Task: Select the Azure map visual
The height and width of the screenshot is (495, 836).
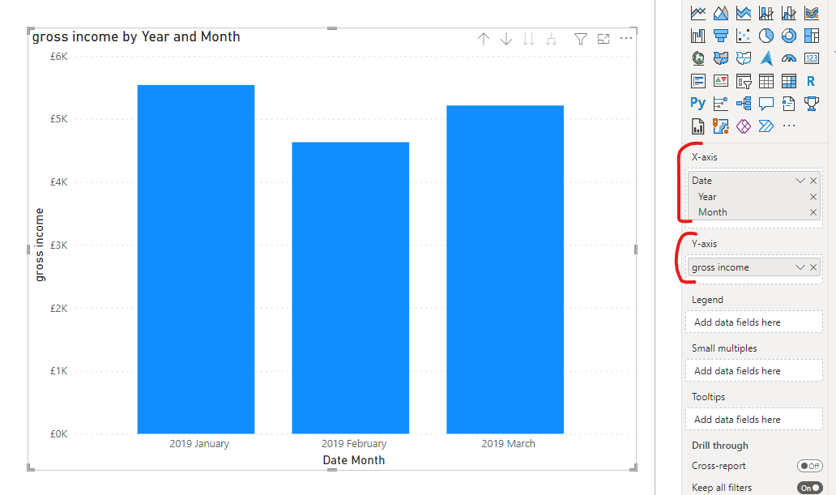Action: (x=766, y=58)
